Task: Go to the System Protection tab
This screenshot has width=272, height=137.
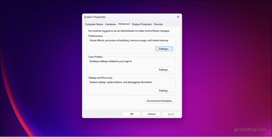Action: tap(142, 24)
